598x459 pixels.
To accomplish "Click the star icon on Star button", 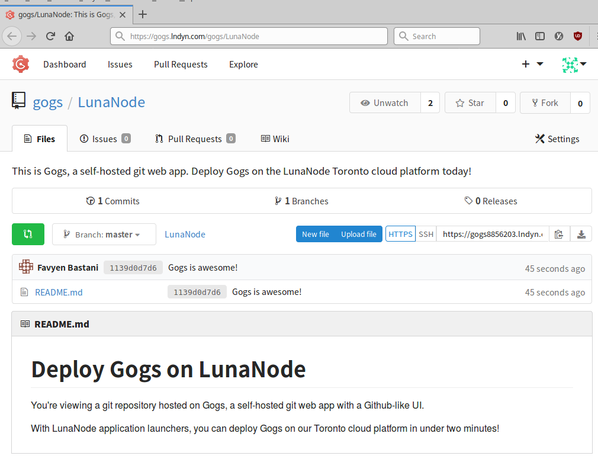I will 460,103.
